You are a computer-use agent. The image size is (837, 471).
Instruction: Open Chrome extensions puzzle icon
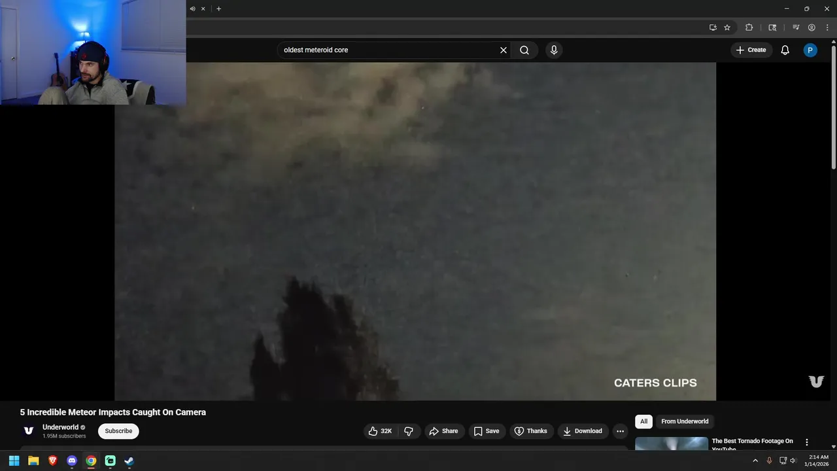click(x=749, y=27)
